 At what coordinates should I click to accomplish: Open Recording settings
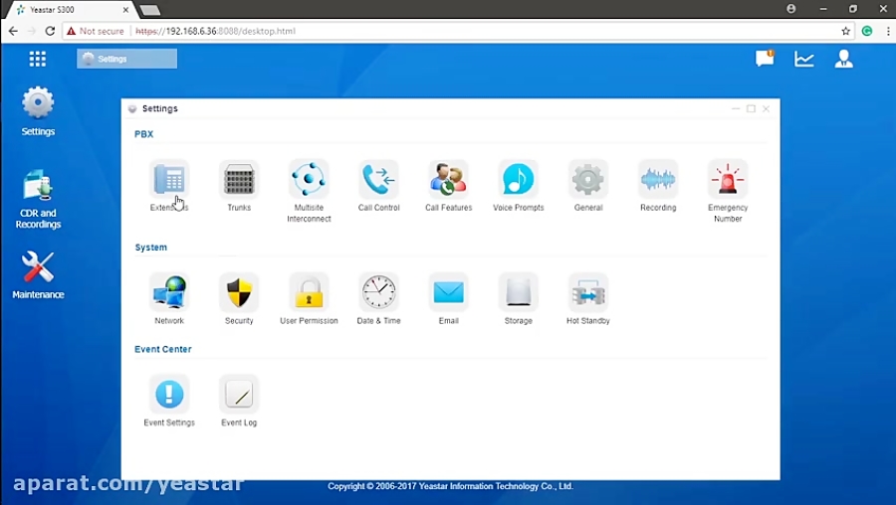tap(658, 179)
